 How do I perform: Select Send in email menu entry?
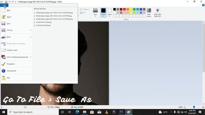[16, 50]
